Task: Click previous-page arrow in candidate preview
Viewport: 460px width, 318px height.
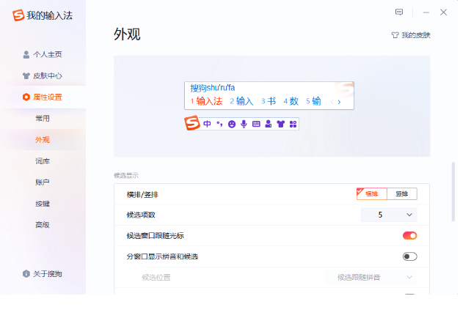Action: pos(332,102)
